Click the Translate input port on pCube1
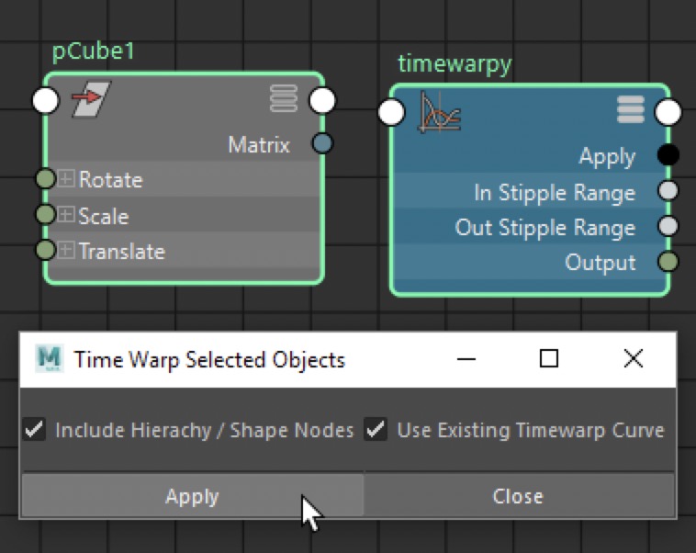The width and height of the screenshot is (696, 553). (x=45, y=250)
